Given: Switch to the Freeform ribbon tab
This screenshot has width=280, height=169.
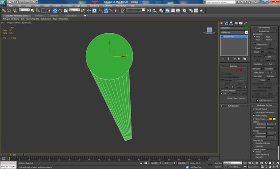Looking at the screenshot, I should click(39, 15).
